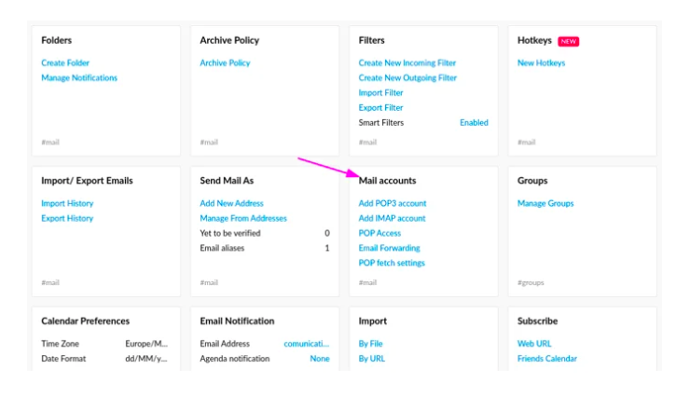Viewport: 676px width, 396px height.
Task: View Import History
Action: point(67,203)
